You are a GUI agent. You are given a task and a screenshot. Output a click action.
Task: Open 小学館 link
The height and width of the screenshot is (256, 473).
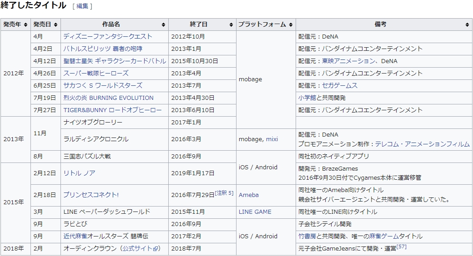(x=307, y=98)
